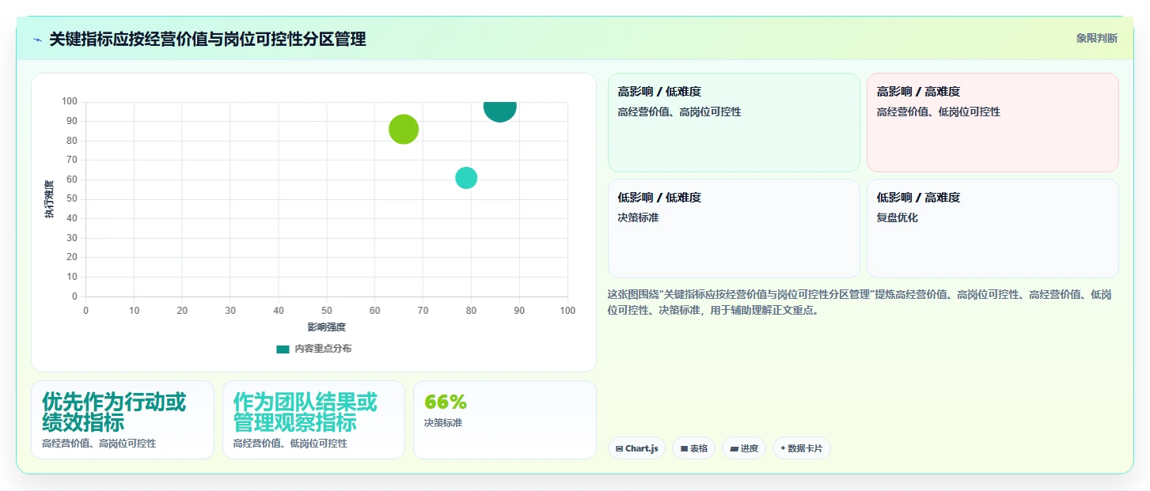The height and width of the screenshot is (491, 1150).
Task: Click the summary paragraph starting with 这张图围绕
Action: [860, 302]
